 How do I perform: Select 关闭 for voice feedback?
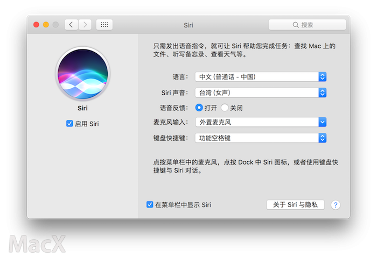pos(225,108)
